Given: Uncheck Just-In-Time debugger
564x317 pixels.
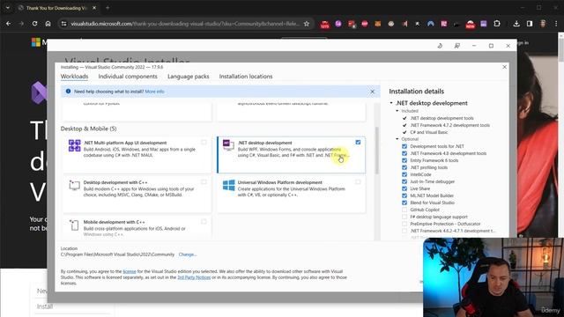Looking at the screenshot, I should 404,181.
